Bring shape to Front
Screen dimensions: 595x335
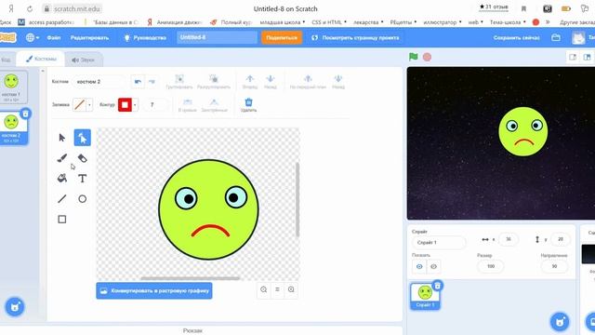[308, 82]
